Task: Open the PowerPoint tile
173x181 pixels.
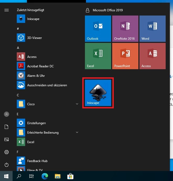Action: pos(125,56)
